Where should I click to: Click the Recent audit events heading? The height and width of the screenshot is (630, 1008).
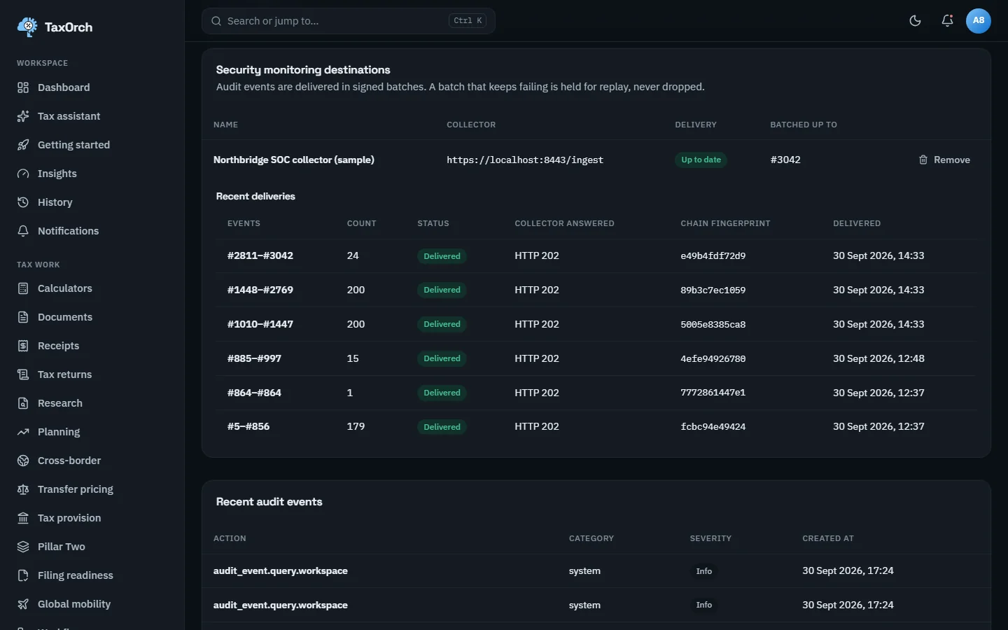click(x=269, y=502)
